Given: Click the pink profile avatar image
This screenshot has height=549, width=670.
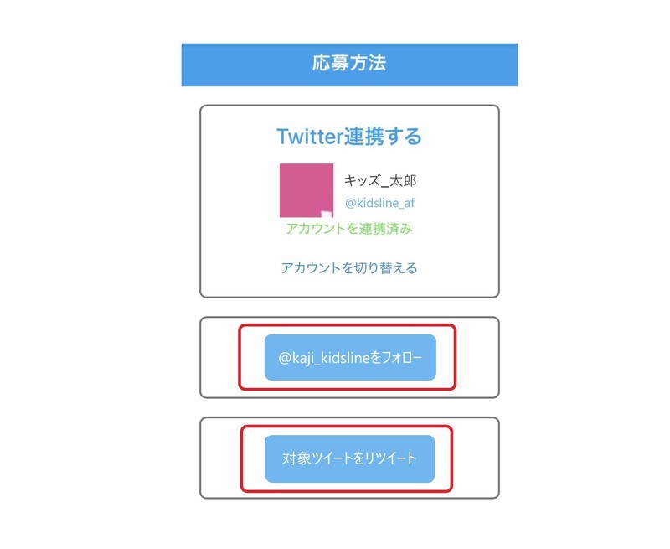Looking at the screenshot, I should pos(306,189).
